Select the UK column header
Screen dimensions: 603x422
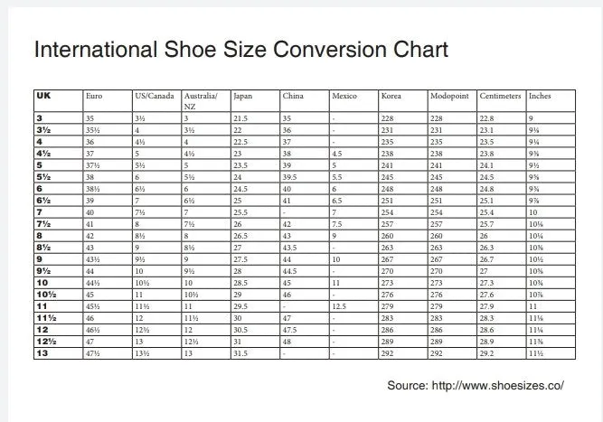(x=43, y=95)
